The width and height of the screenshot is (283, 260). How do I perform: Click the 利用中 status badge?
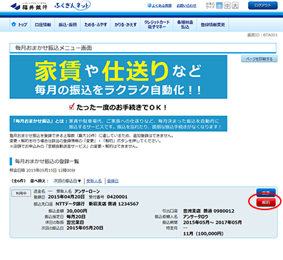[21, 193]
